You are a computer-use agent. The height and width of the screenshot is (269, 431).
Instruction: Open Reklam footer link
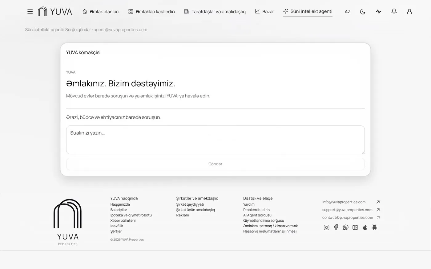click(183, 215)
